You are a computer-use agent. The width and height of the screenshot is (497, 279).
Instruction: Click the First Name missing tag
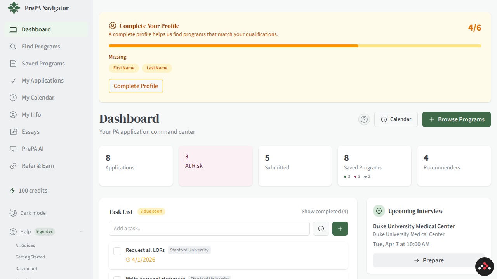[124, 68]
